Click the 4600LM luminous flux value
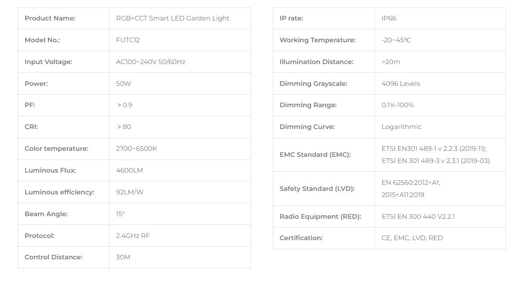This screenshot has height=282, width=523. click(129, 170)
